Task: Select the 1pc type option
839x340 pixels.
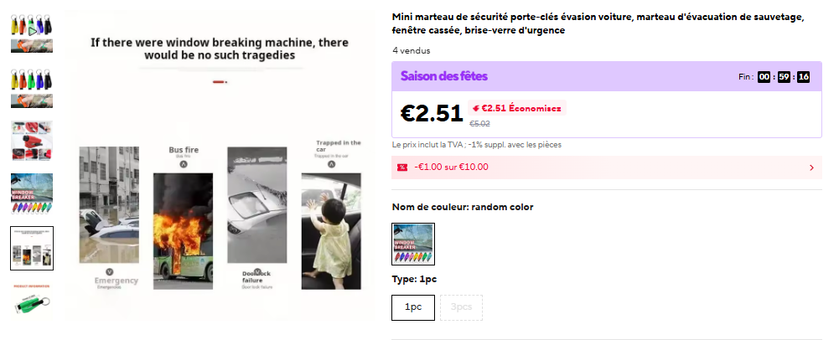Action: pyautogui.click(x=413, y=307)
